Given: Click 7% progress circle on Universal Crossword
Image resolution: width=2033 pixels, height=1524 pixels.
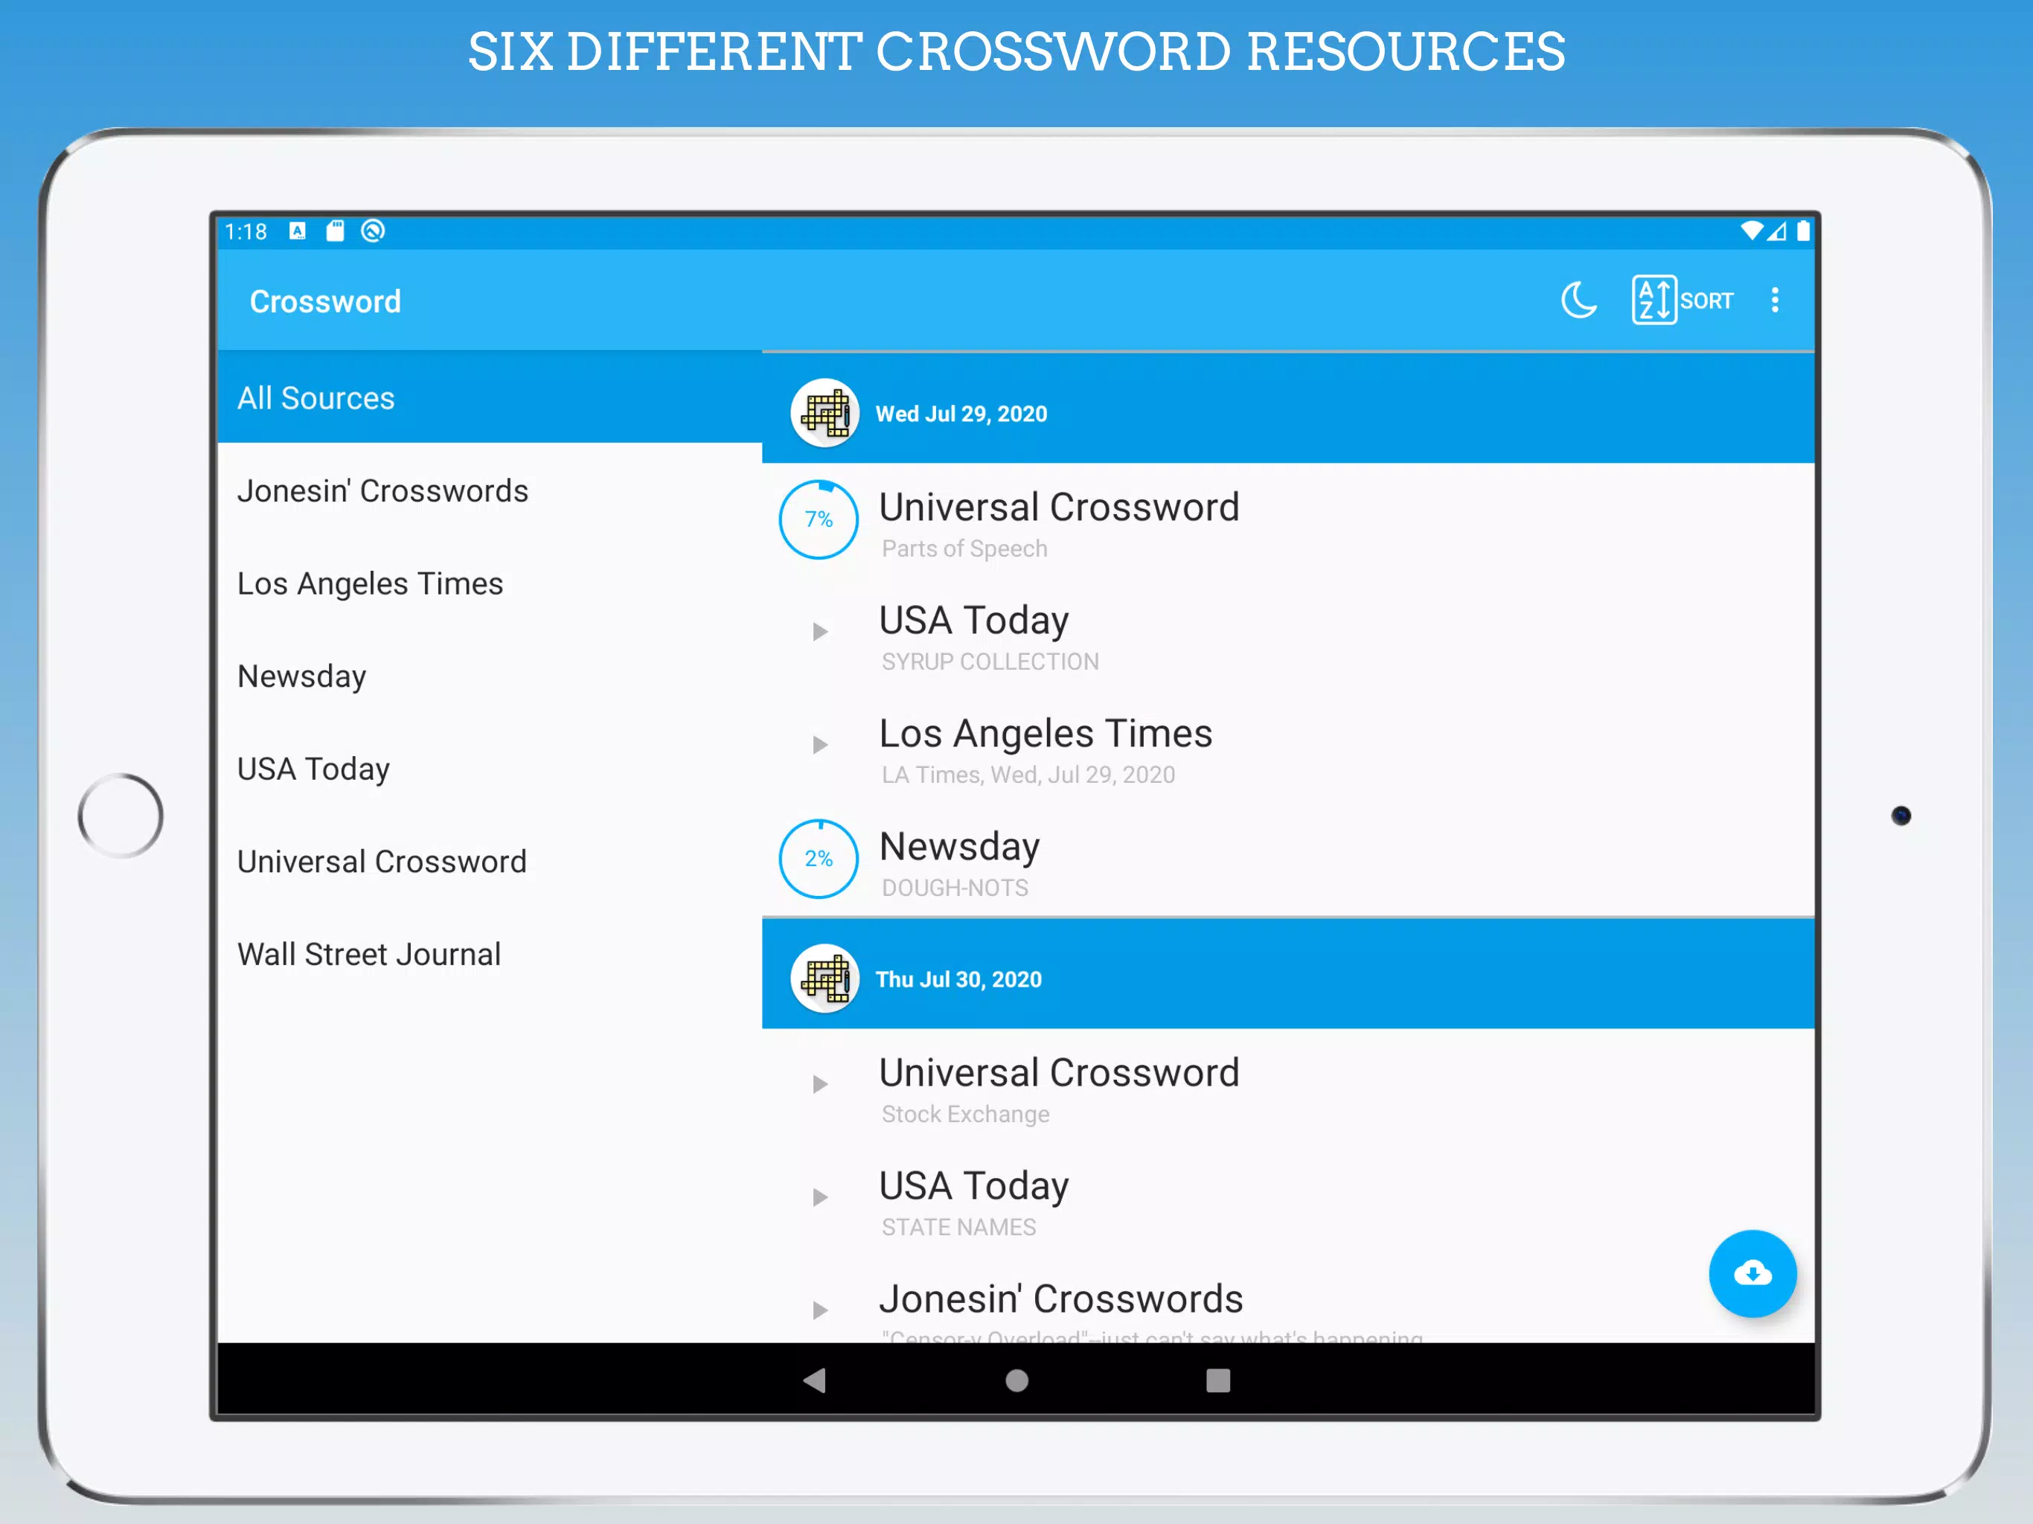Looking at the screenshot, I should click(x=819, y=519).
